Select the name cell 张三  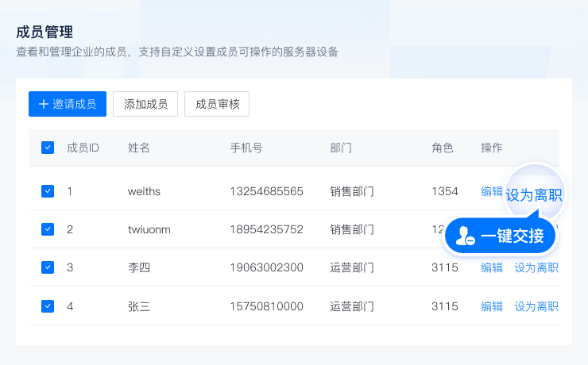coord(139,306)
